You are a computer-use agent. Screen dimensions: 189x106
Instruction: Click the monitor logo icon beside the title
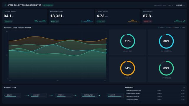(x=5, y=5)
